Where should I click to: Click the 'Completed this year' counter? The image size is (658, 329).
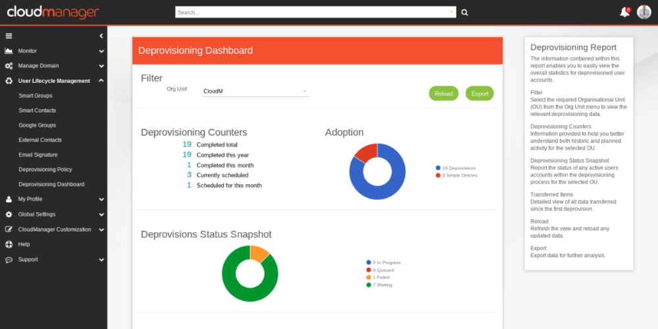[x=216, y=155]
